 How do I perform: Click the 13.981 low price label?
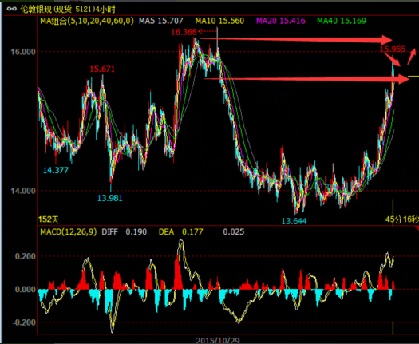click(109, 198)
